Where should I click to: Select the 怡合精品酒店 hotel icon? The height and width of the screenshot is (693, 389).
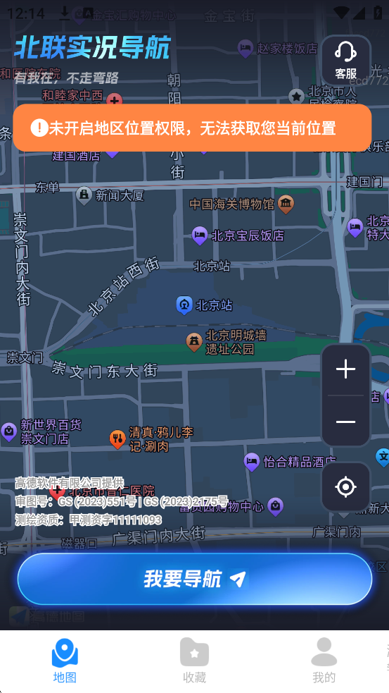[x=252, y=462]
